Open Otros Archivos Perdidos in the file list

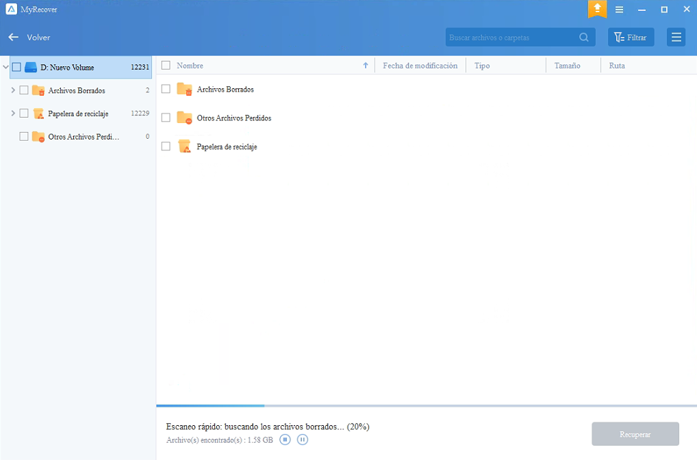(233, 118)
